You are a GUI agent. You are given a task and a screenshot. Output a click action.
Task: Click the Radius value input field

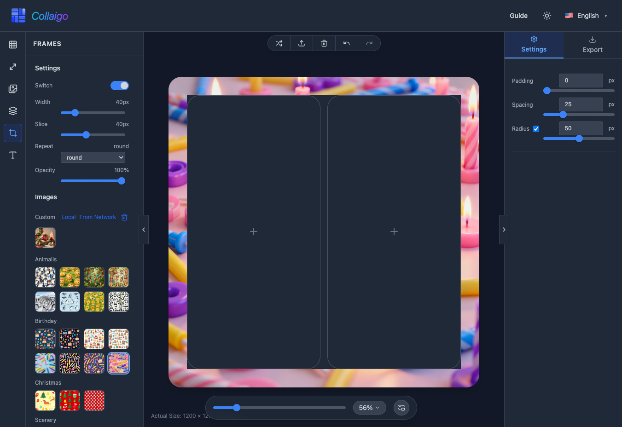pos(581,128)
